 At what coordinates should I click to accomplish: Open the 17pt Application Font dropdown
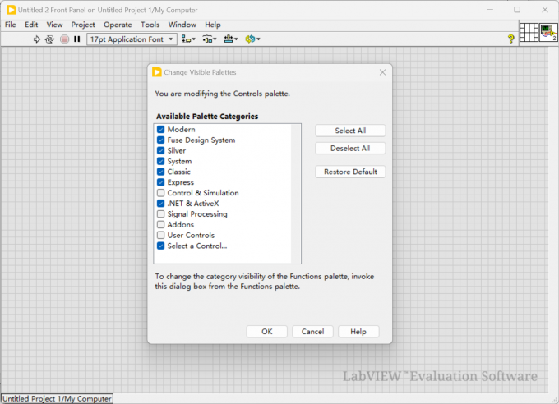pos(132,39)
